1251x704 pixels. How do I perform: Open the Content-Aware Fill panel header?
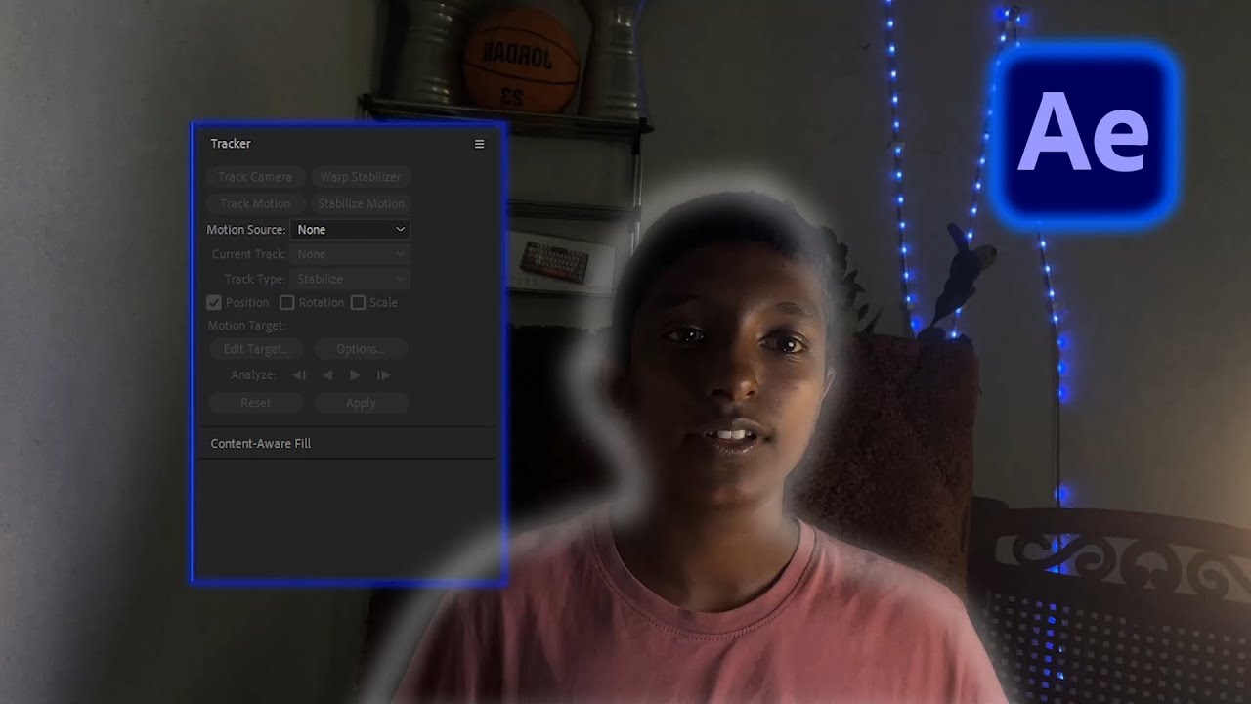pos(261,444)
